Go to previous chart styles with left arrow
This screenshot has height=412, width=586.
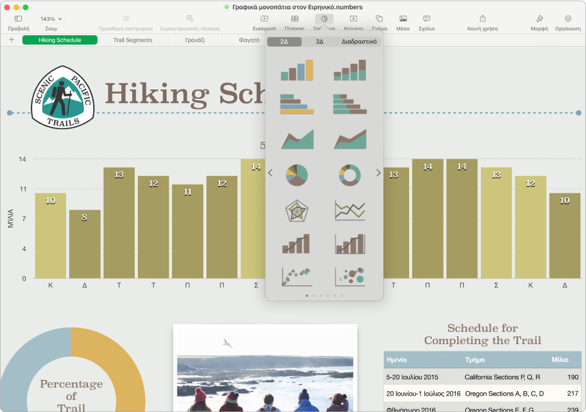tap(270, 173)
